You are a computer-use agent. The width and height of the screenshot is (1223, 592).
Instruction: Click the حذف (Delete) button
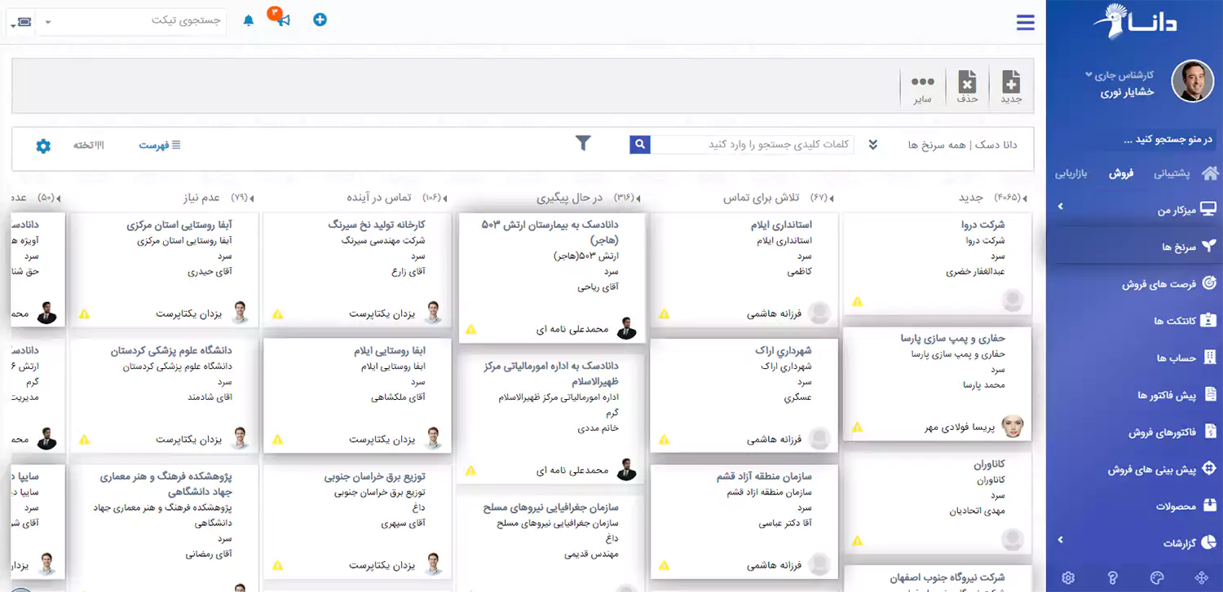(x=968, y=84)
